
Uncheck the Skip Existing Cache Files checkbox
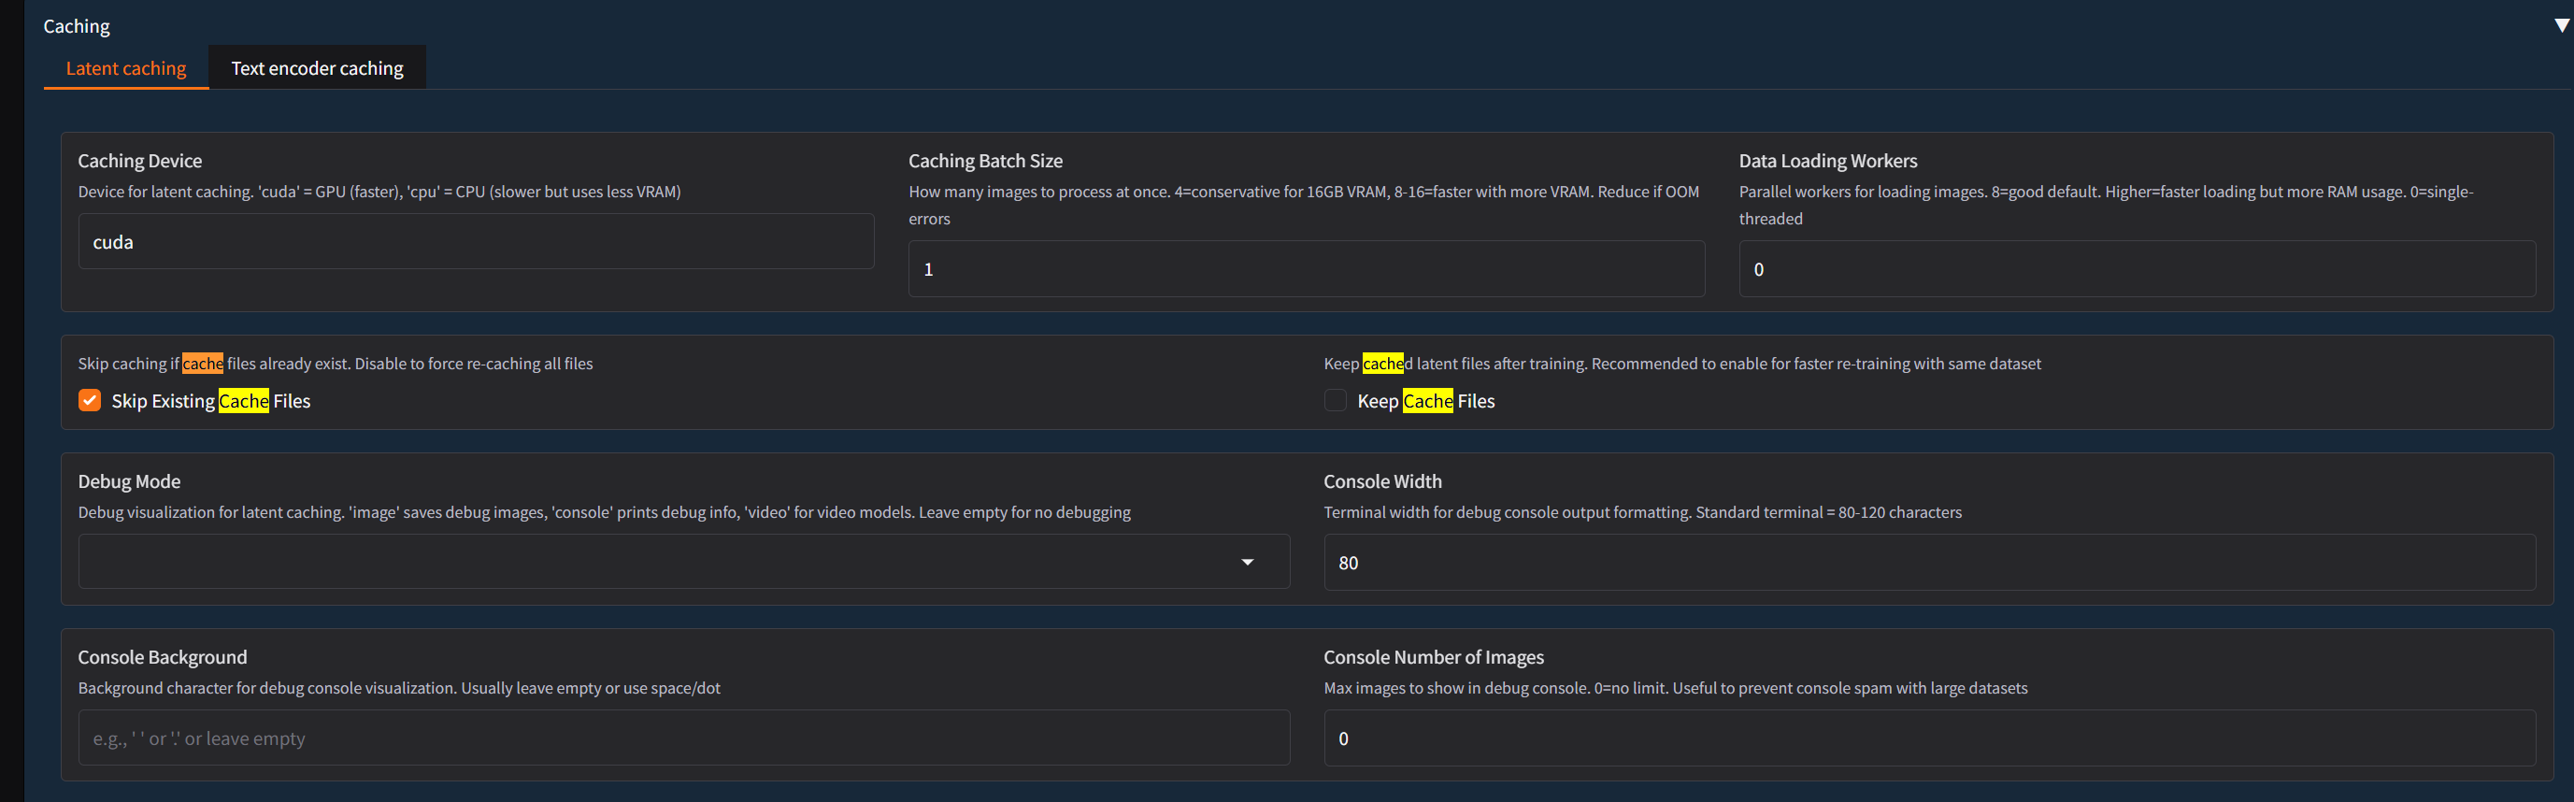[90, 400]
